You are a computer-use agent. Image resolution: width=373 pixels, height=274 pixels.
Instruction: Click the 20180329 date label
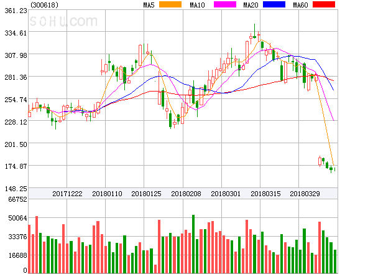point(305,194)
